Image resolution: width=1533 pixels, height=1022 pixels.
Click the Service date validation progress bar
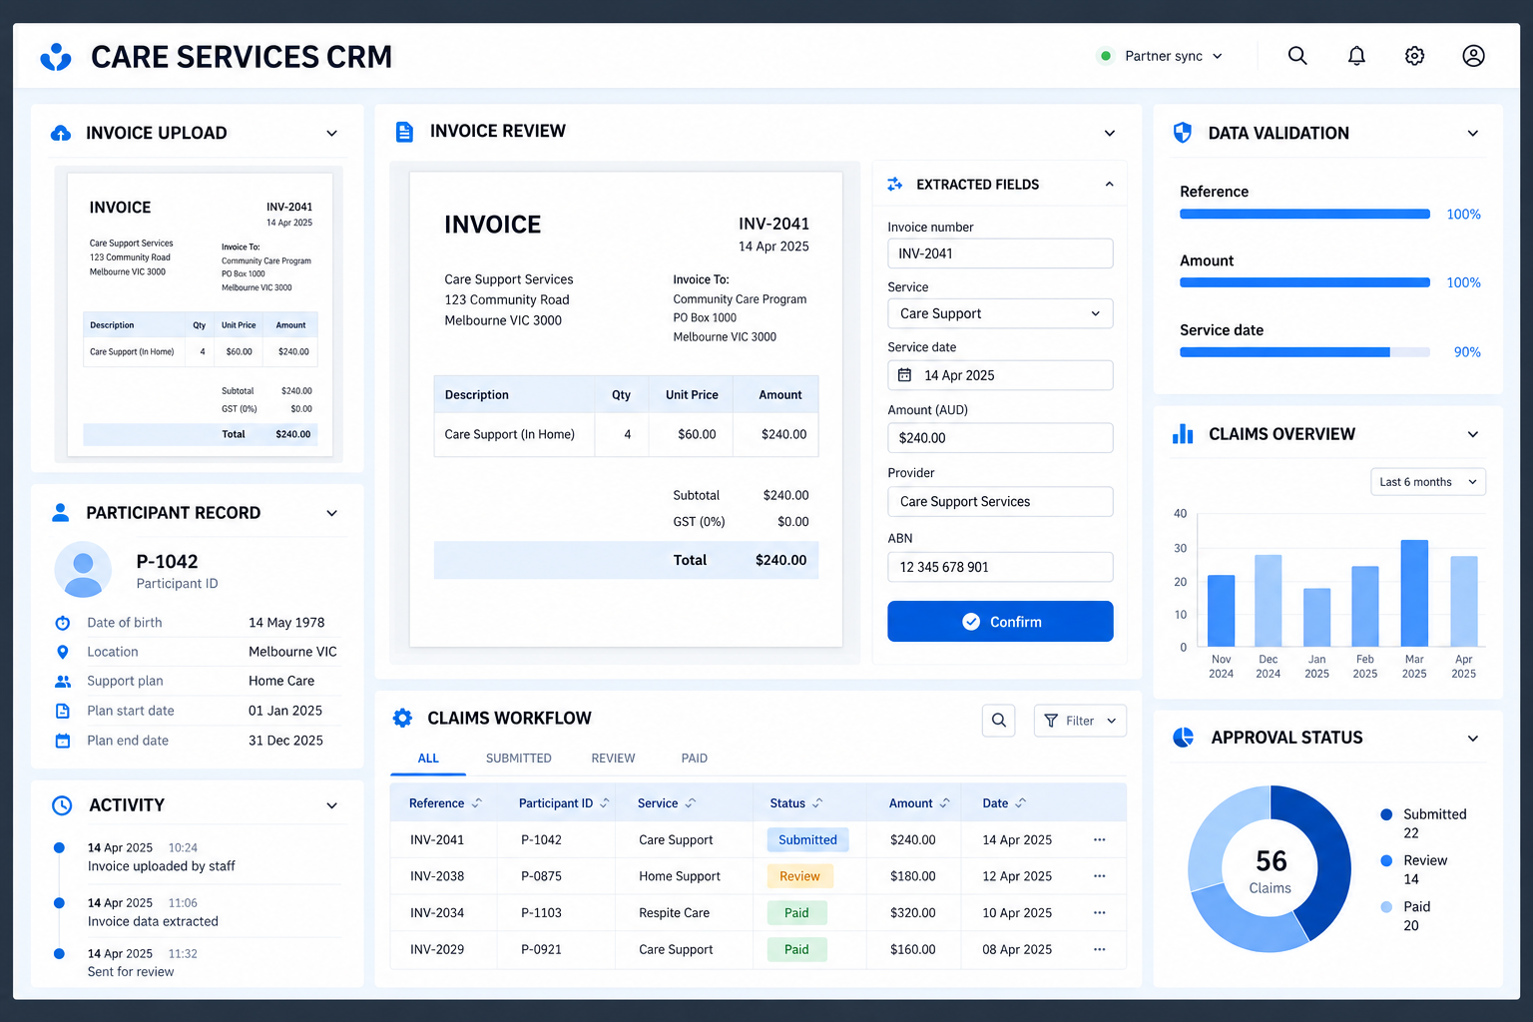pos(1304,352)
